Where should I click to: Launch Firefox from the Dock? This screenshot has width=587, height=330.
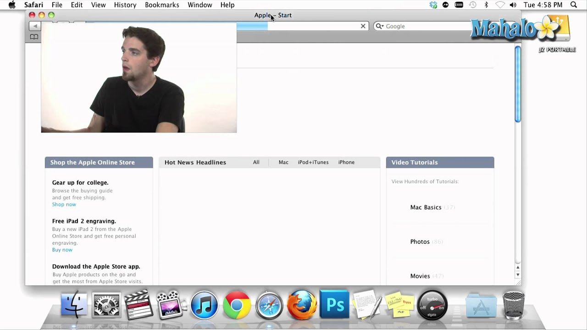tap(302, 304)
